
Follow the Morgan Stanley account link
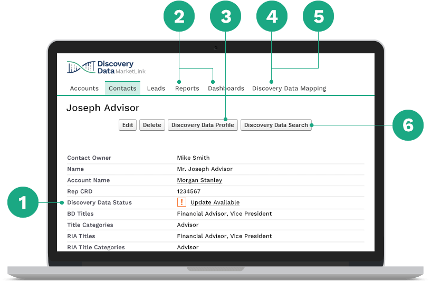pyautogui.click(x=199, y=180)
